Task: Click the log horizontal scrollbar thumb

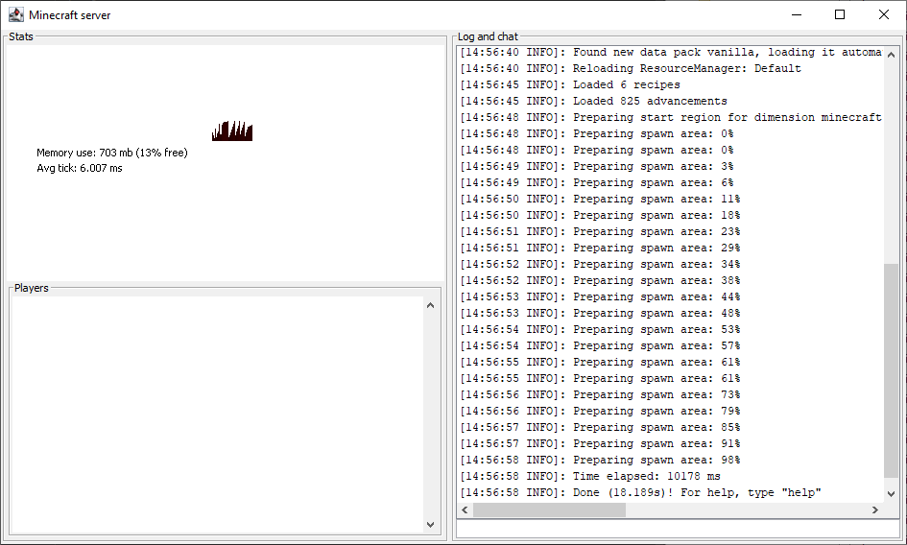Action: click(x=550, y=509)
